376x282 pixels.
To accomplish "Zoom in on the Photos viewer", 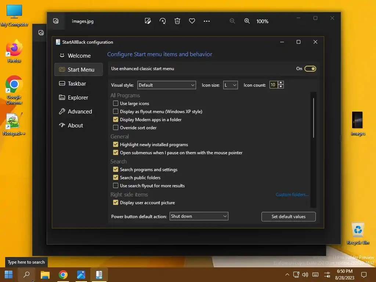I will (247, 21).
